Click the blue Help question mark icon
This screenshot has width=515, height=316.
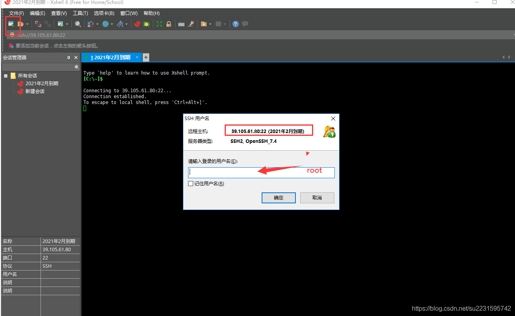click(x=236, y=24)
